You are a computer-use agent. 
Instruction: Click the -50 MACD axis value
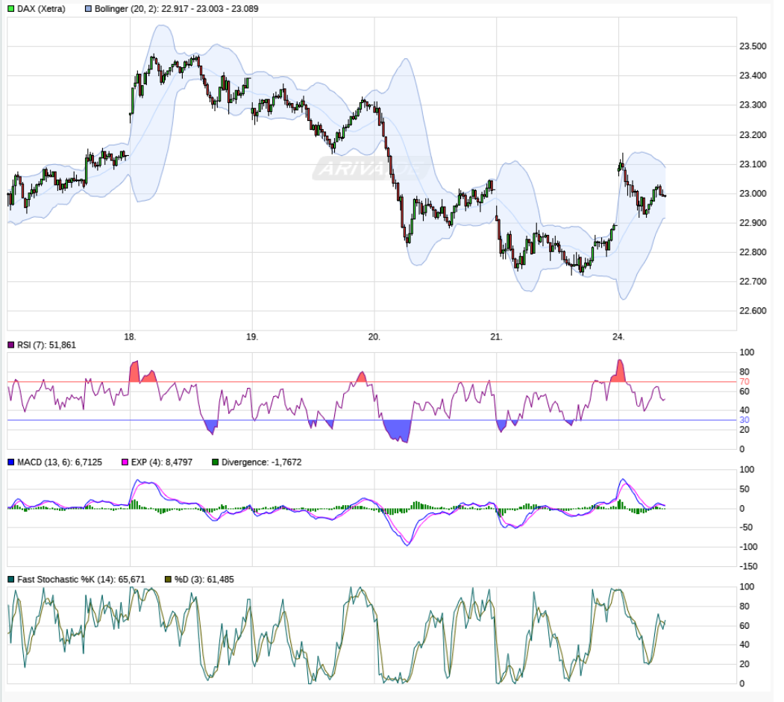[x=747, y=527]
